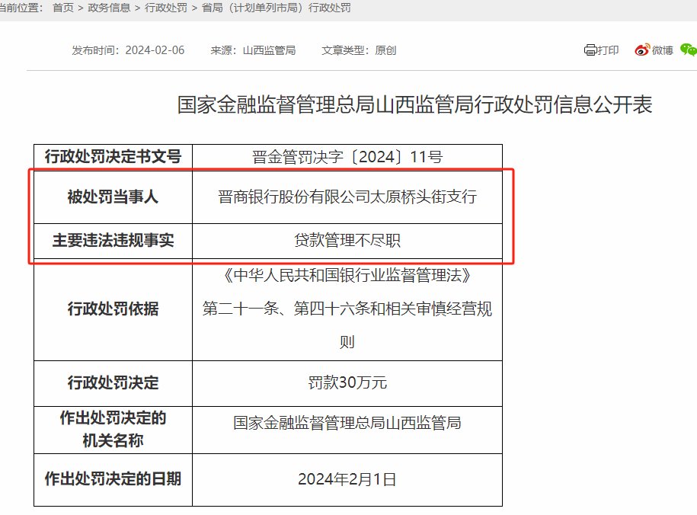Viewport: 697px width, 515px height.
Task: Click the 作出处罚决定的机关名称 header cell
Action: [x=113, y=430]
